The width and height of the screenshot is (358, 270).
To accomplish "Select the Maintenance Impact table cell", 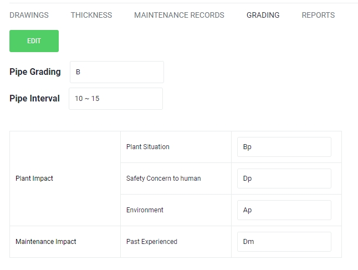I will coord(46,242).
